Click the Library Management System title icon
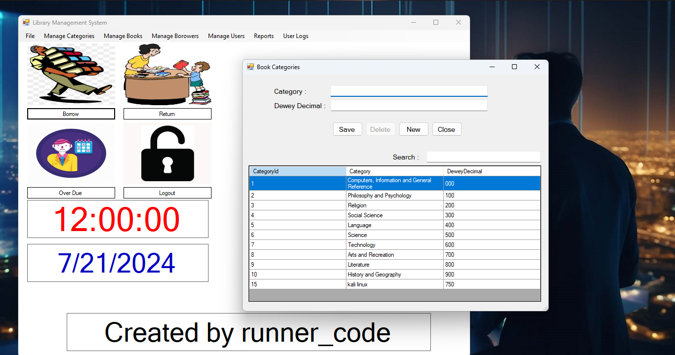Screen dimensions: 675x355 [26, 23]
